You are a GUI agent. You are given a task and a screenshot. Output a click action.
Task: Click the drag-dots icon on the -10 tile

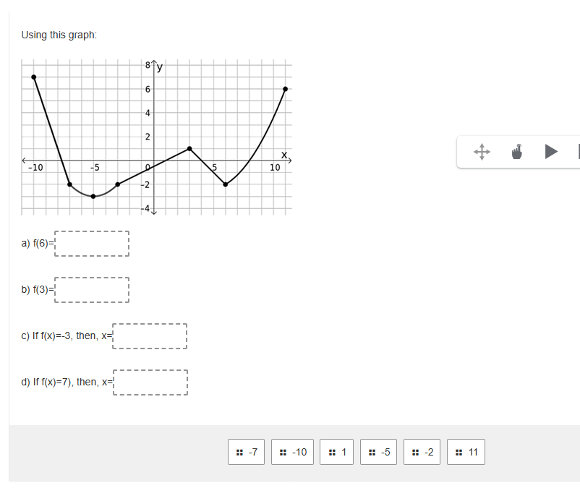(x=282, y=452)
